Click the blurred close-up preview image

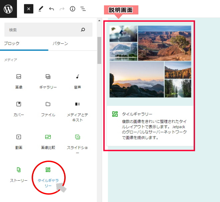(x=123, y=34)
